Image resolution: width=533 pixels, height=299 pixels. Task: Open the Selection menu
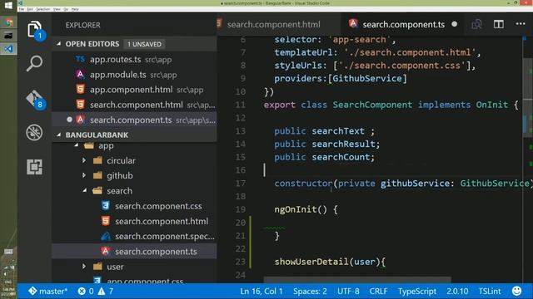(43, 9)
